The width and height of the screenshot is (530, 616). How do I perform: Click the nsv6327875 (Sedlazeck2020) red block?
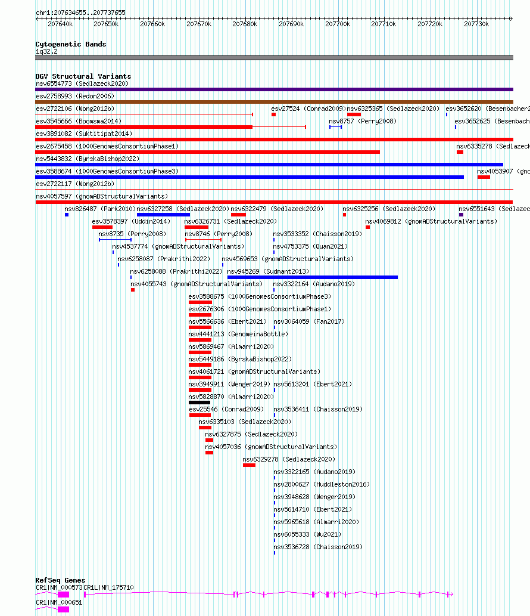tap(210, 441)
